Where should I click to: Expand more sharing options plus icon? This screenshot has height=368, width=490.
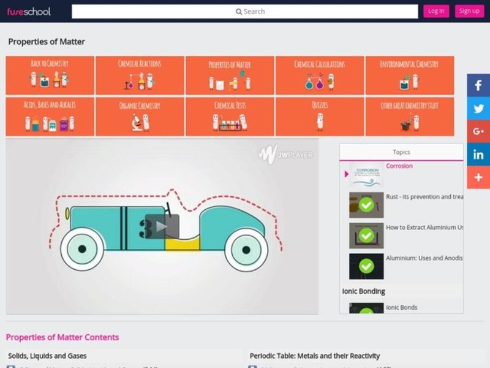(x=478, y=177)
